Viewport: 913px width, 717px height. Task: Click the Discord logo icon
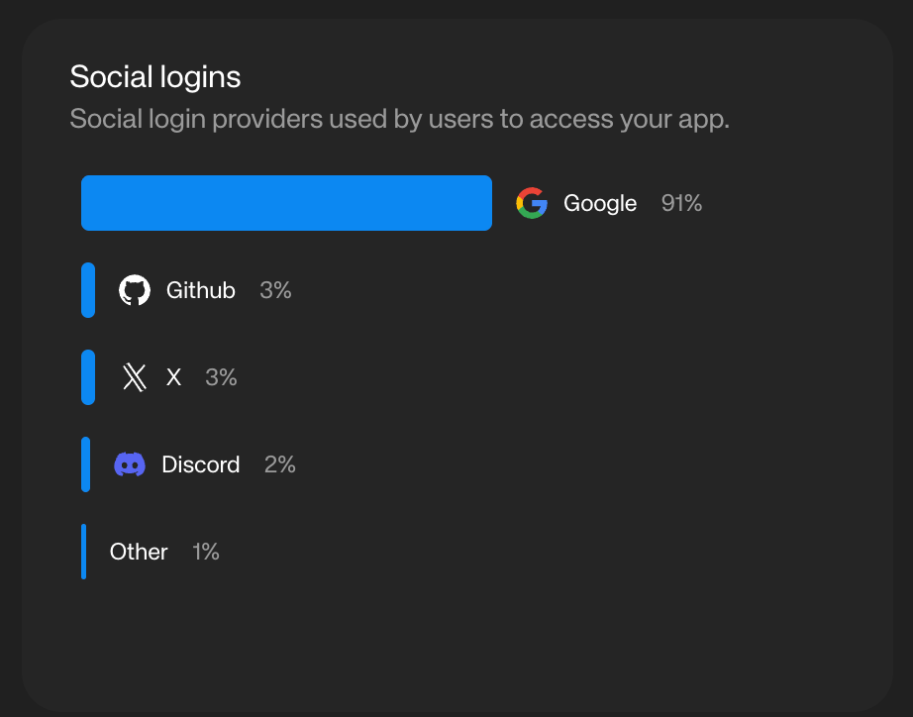130,464
